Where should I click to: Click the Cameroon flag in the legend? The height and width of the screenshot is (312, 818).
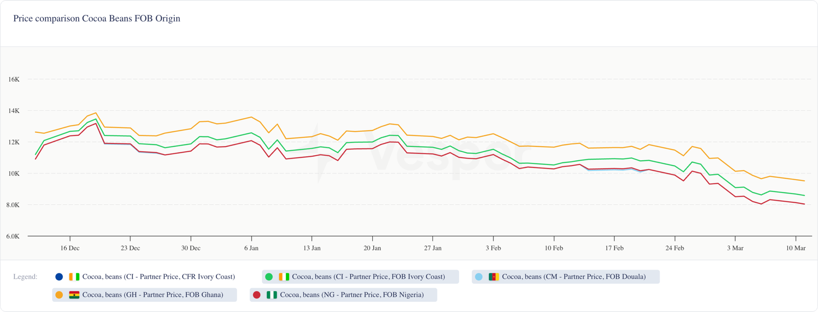(493, 277)
